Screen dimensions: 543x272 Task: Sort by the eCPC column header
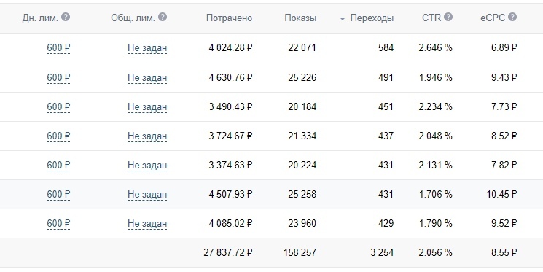[x=493, y=18]
